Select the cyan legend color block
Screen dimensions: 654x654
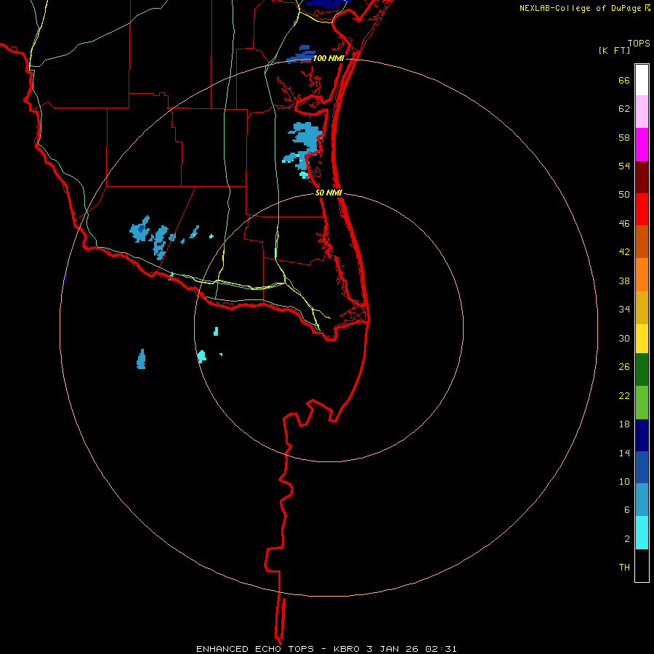[x=642, y=533]
